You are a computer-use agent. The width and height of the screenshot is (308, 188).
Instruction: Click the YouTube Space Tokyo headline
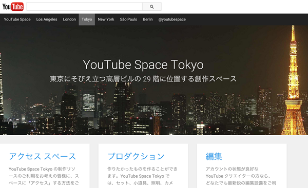pos(143,65)
